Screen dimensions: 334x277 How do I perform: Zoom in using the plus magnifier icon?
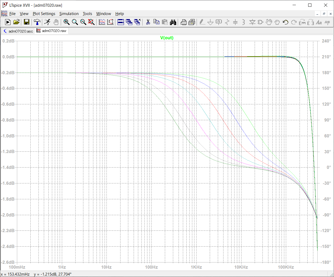66,22
